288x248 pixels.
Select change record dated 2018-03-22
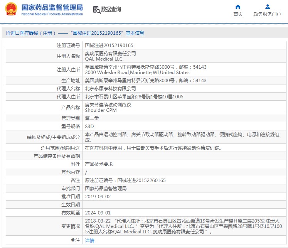tap(184, 226)
